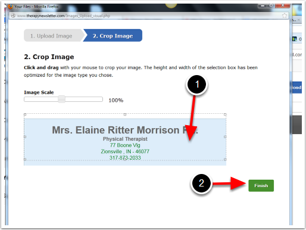Close the background browser tab
306x230 pixels.
pyautogui.click(x=299, y=20)
